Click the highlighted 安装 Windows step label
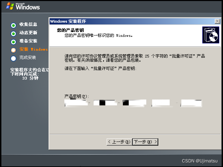 click(x=34, y=49)
